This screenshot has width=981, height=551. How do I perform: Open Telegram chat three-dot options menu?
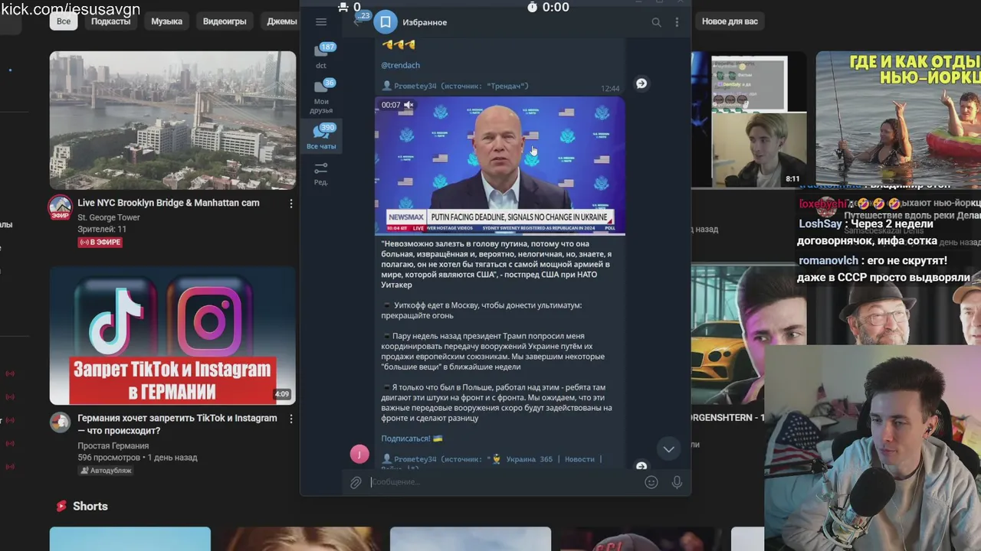click(x=677, y=22)
